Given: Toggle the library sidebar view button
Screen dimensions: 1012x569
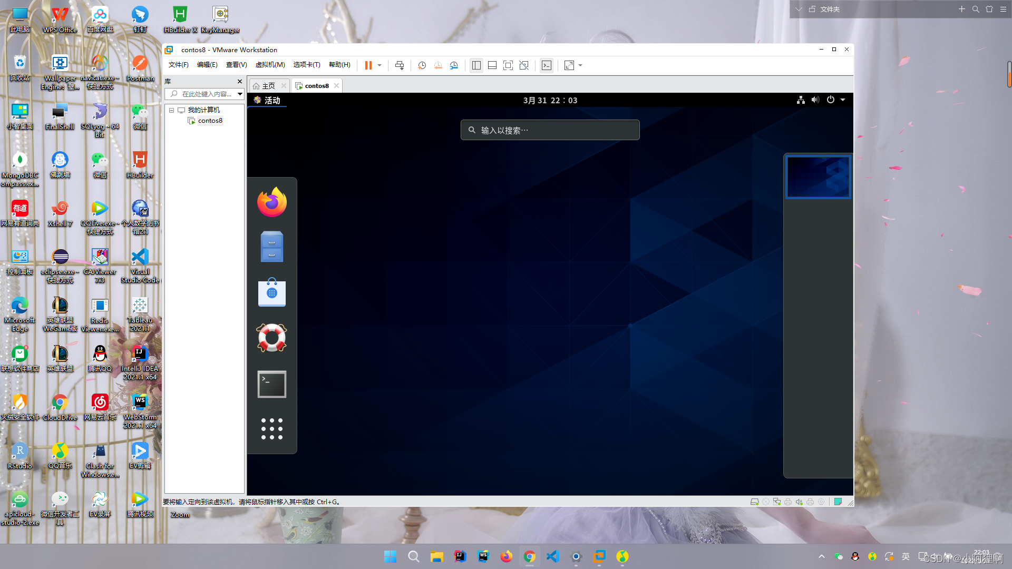Looking at the screenshot, I should [x=476, y=65].
